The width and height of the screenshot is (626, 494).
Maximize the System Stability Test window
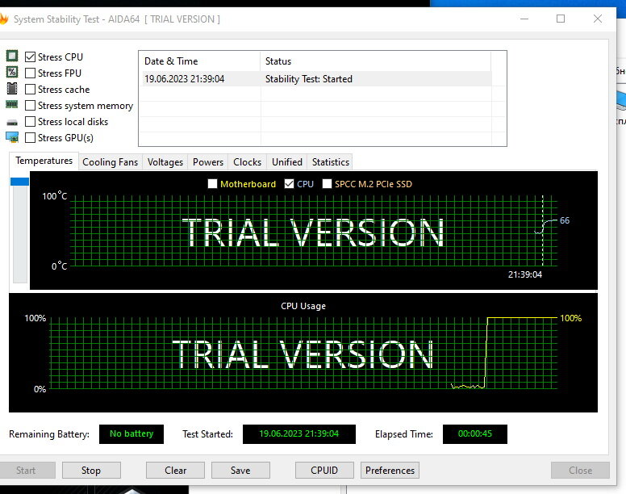[561, 19]
